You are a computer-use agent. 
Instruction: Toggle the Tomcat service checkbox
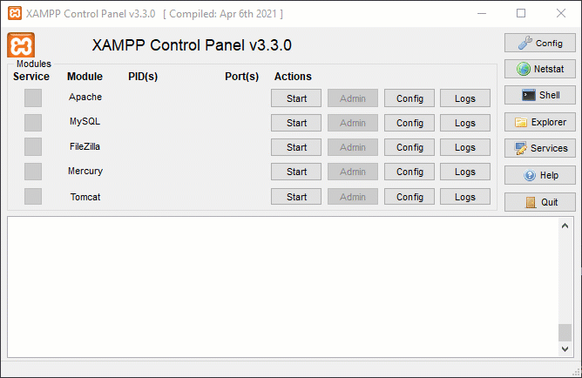(33, 196)
